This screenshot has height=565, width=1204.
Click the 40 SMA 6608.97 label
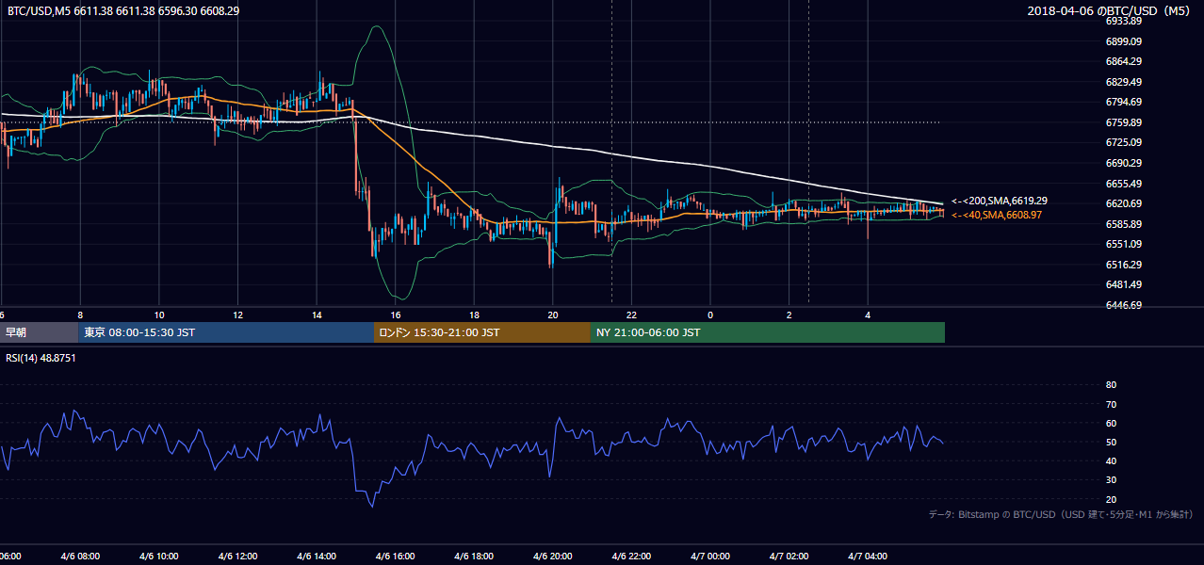[x=997, y=215]
